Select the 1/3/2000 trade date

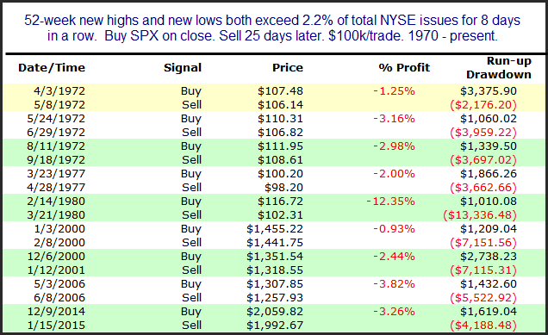(59, 229)
